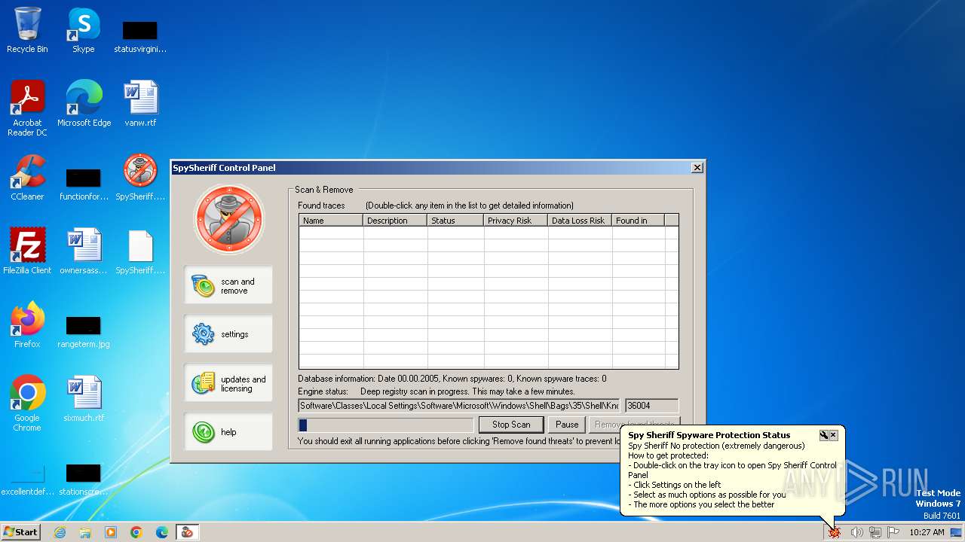Select sixmuch.rtf desktop document
Image resolution: width=965 pixels, height=542 pixels.
click(84, 398)
